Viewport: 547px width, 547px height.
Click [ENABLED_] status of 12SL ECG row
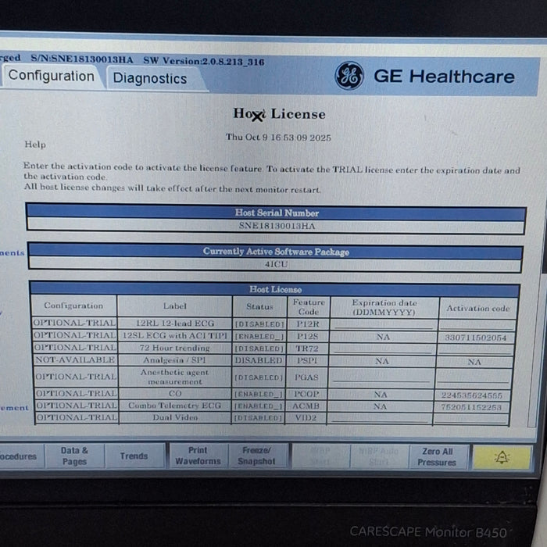(x=259, y=336)
